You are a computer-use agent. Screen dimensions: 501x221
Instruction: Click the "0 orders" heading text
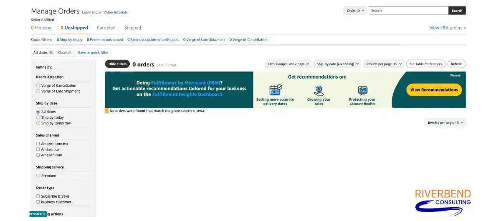pos(143,64)
